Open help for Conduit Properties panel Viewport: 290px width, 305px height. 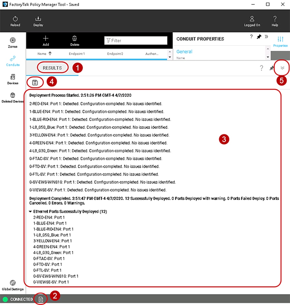coord(251,37)
